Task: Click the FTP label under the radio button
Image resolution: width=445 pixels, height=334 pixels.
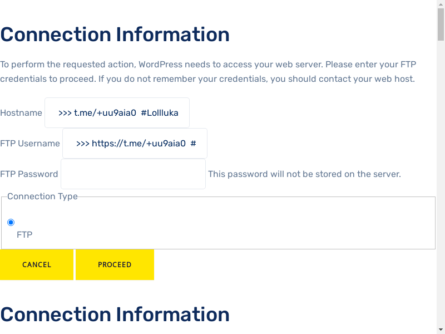Action: (24, 235)
